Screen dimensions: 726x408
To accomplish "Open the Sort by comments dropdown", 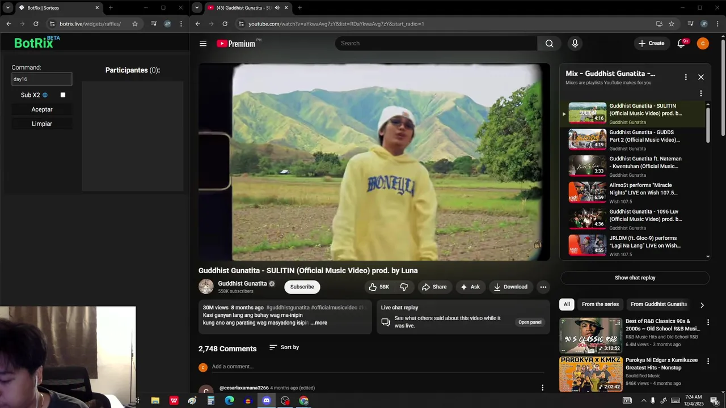I will click(284, 347).
